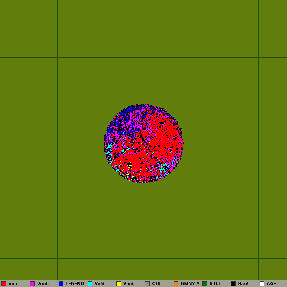The height and width of the screenshot is (287, 287).
Task: Select the 'LEGEND' team name text
Action: (75, 284)
